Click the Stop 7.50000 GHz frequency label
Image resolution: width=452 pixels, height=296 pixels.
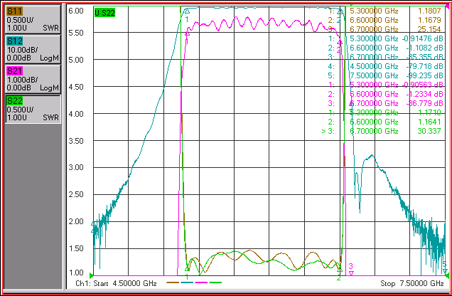(x=412, y=283)
